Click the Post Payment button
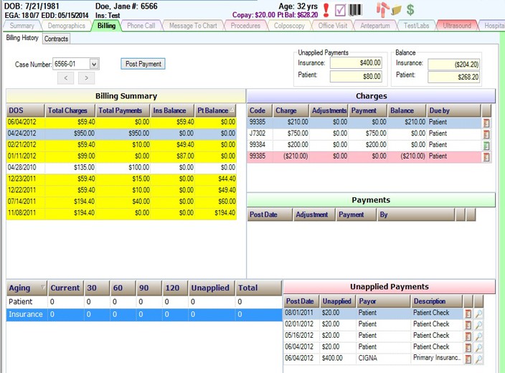 (143, 64)
